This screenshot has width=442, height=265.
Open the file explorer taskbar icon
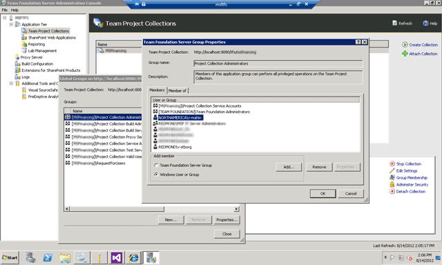(x=65, y=257)
